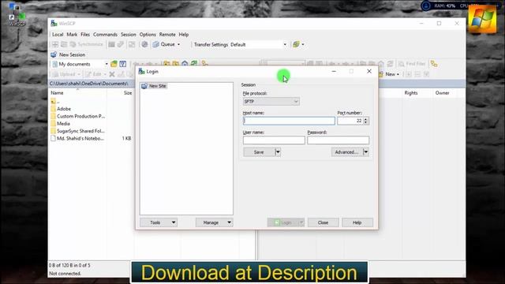Viewport: 505px width, 284px height.
Task: Click the Login button
Action: tap(283, 222)
